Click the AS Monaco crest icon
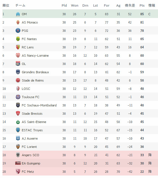The image size is (158, 178). click(x=18, y=22)
